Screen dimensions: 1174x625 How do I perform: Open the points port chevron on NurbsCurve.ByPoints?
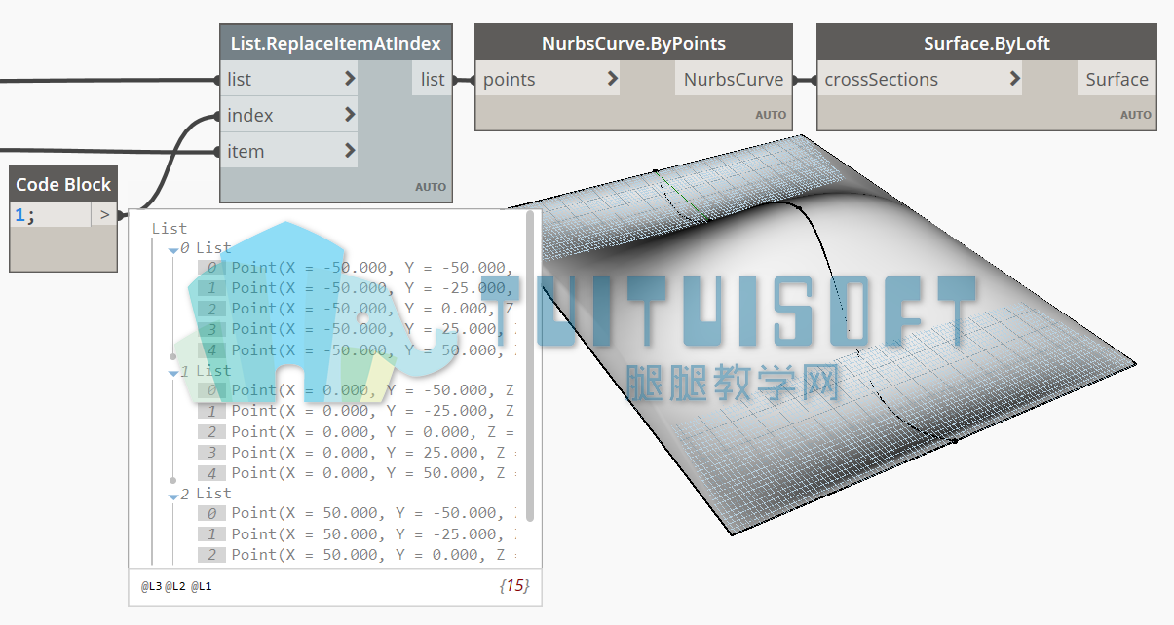click(x=613, y=79)
